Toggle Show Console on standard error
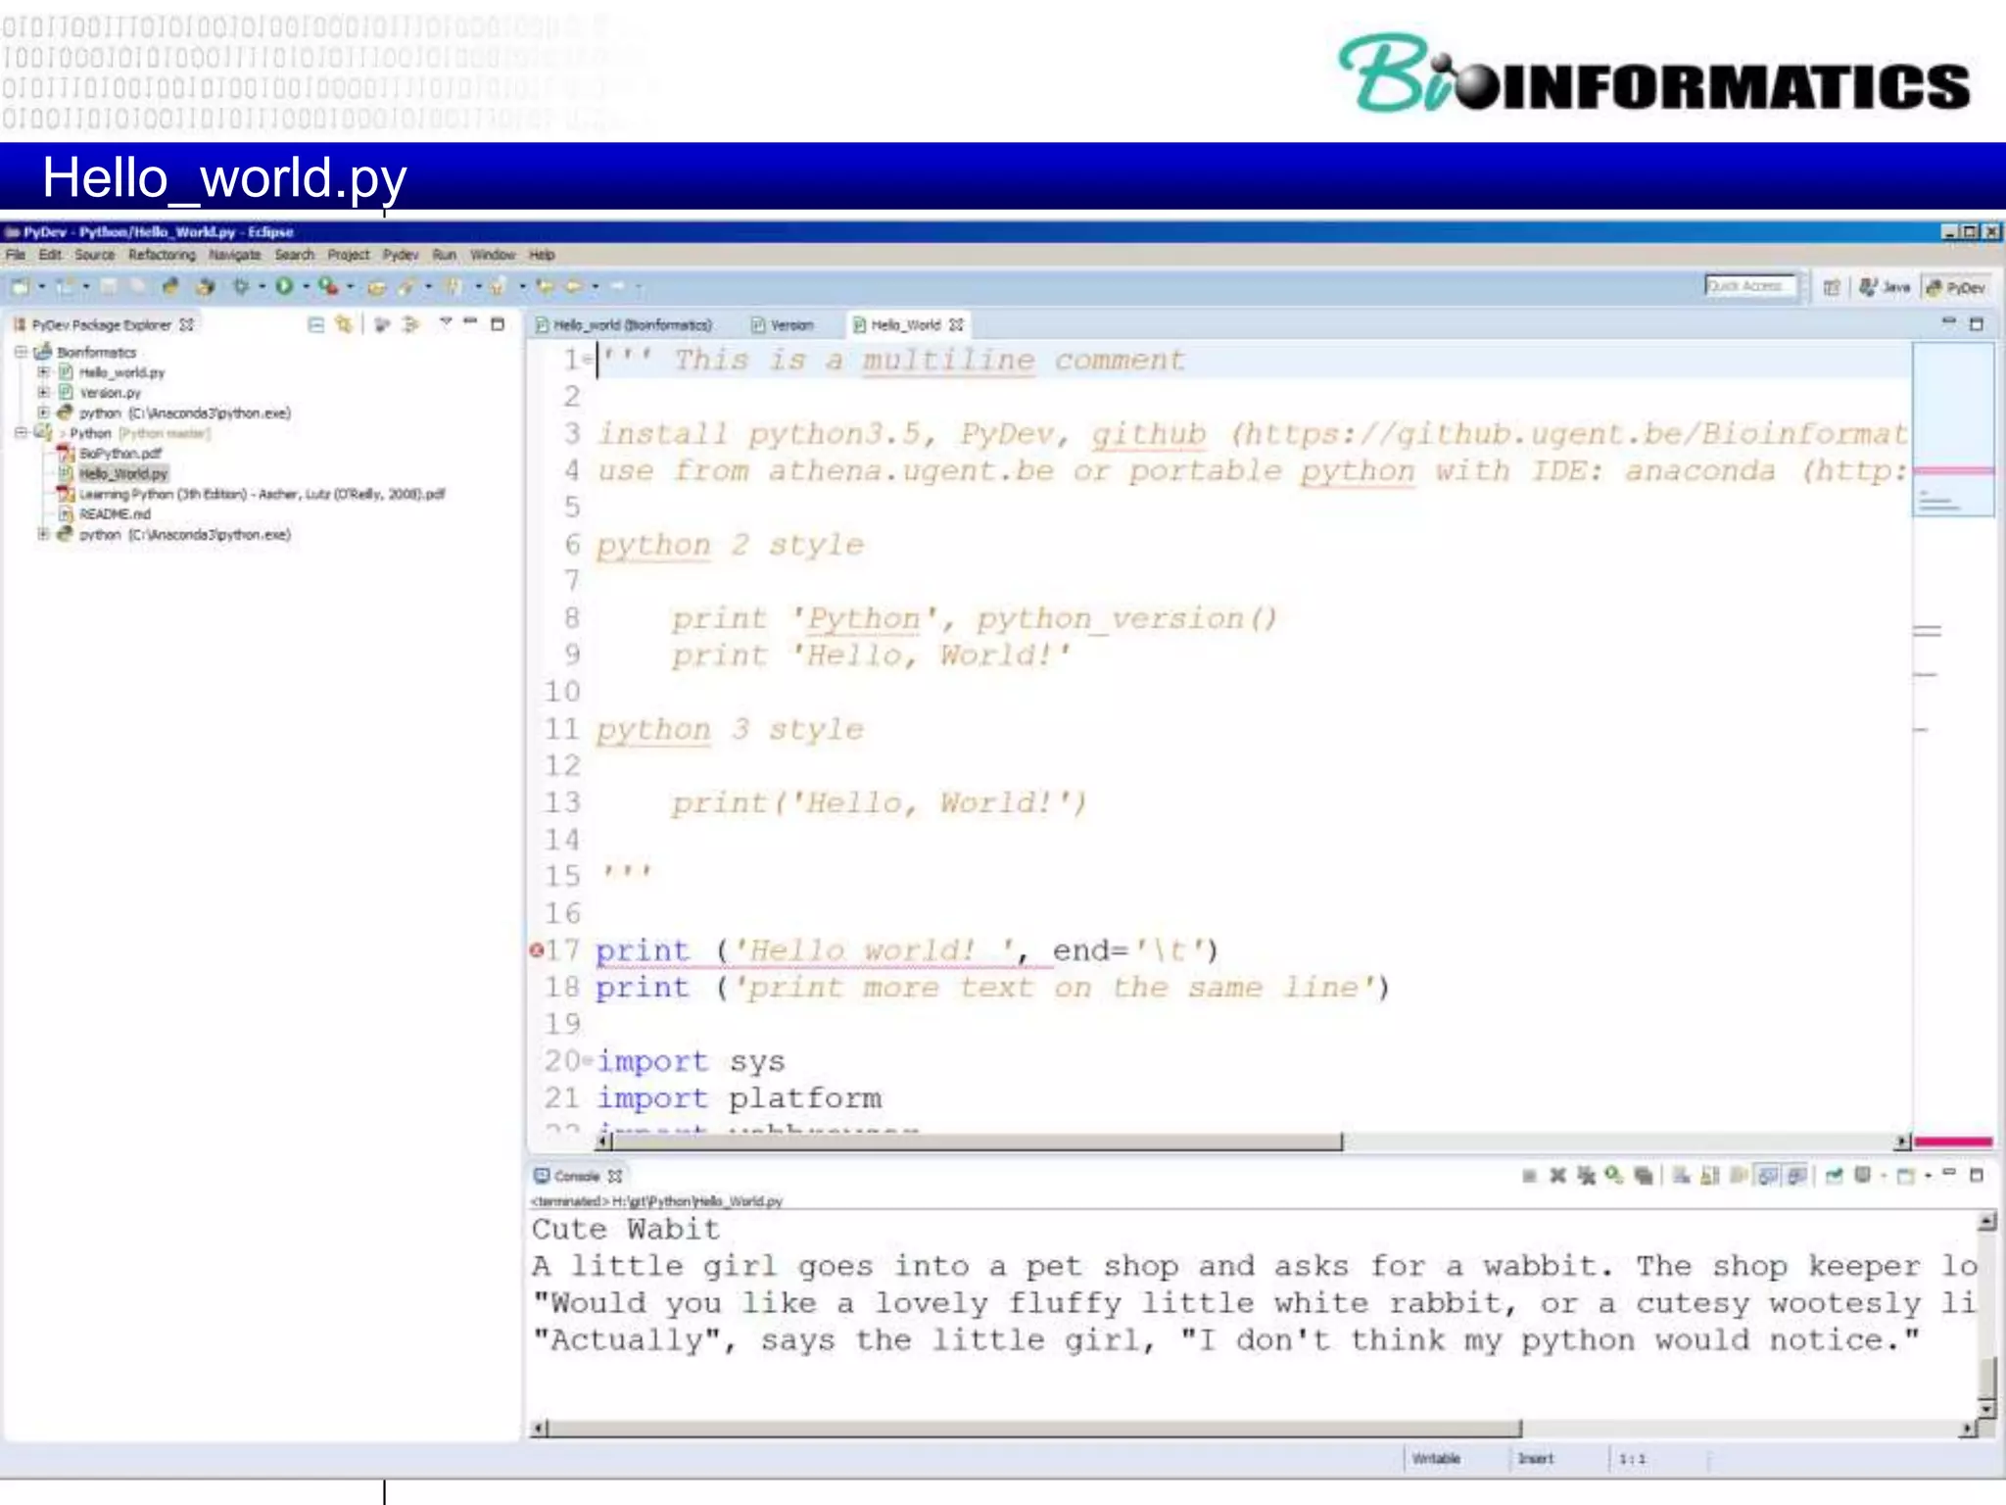2006x1505 pixels. (x=1796, y=1176)
